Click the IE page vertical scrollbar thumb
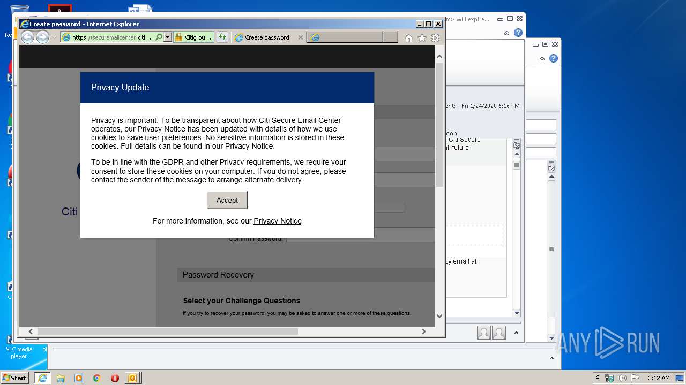 [x=439, y=125]
